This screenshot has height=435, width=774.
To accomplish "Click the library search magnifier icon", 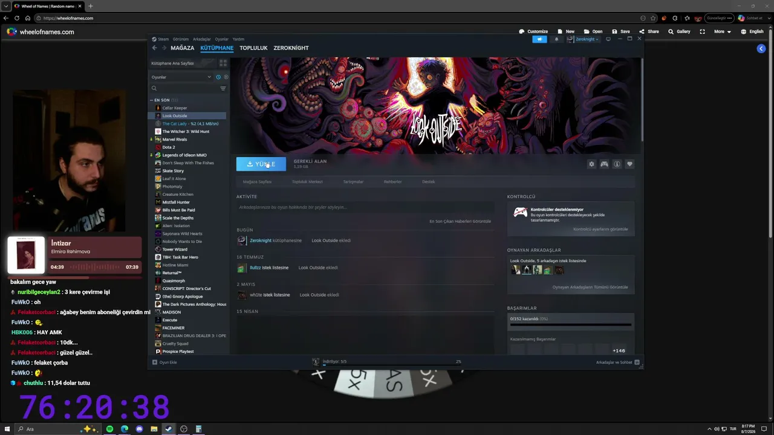I will (154, 88).
